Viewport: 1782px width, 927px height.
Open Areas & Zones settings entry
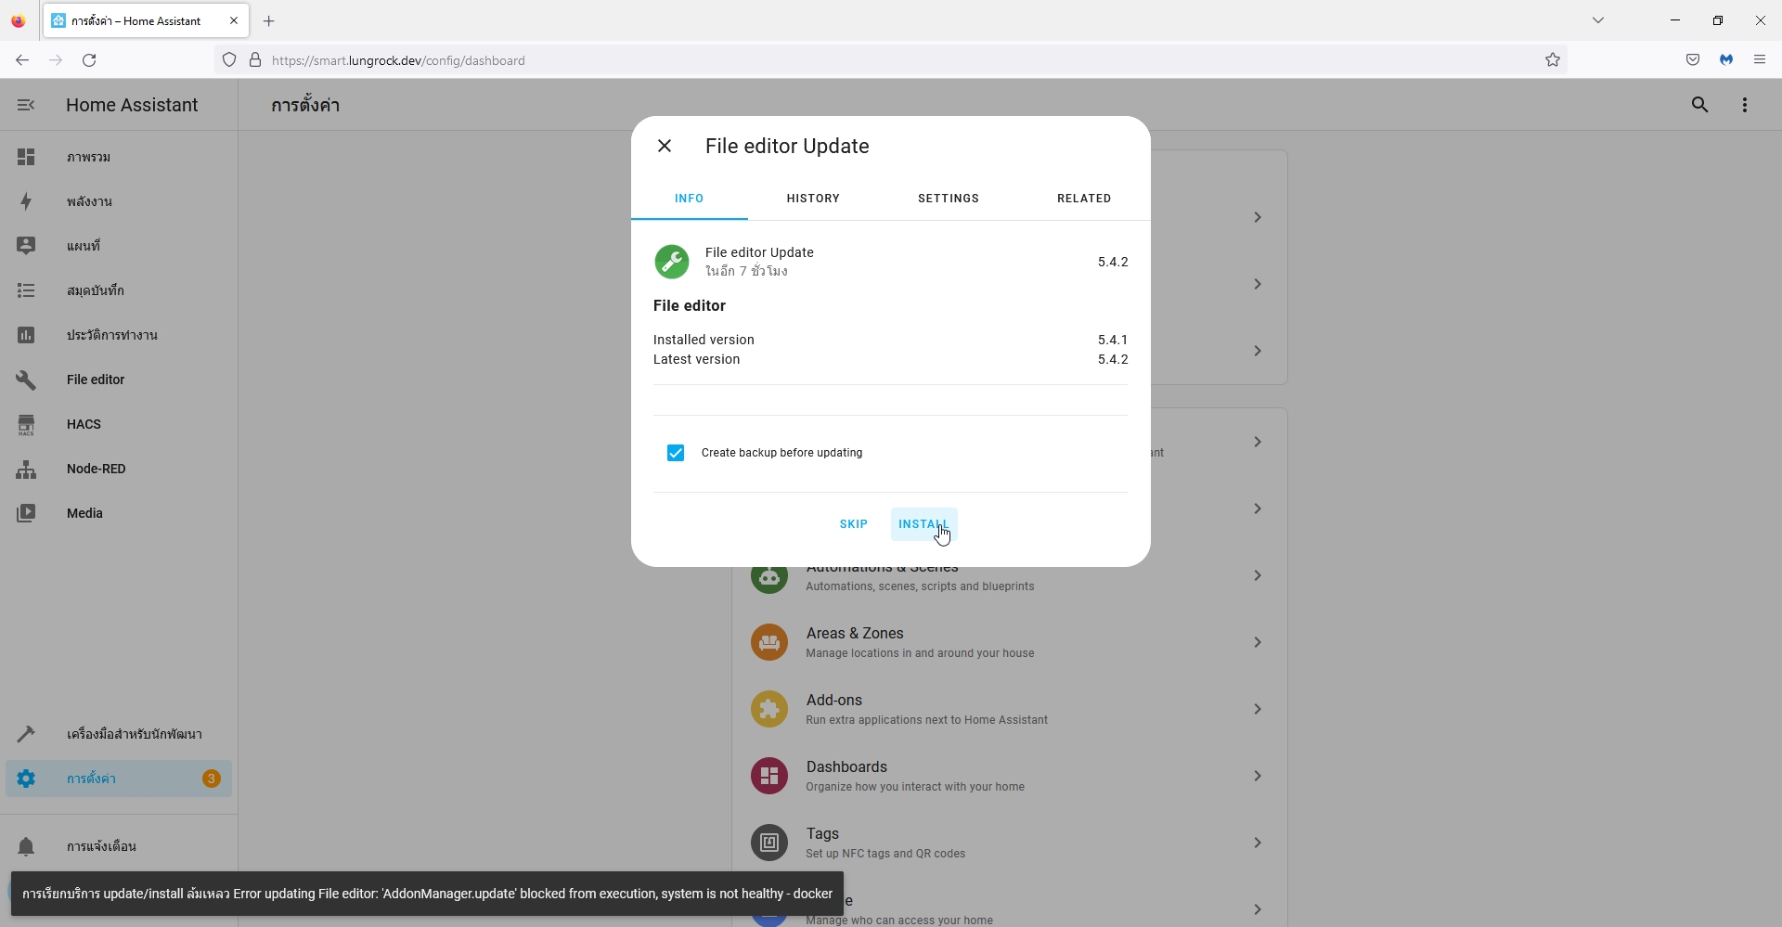pyautogui.click(x=1010, y=642)
